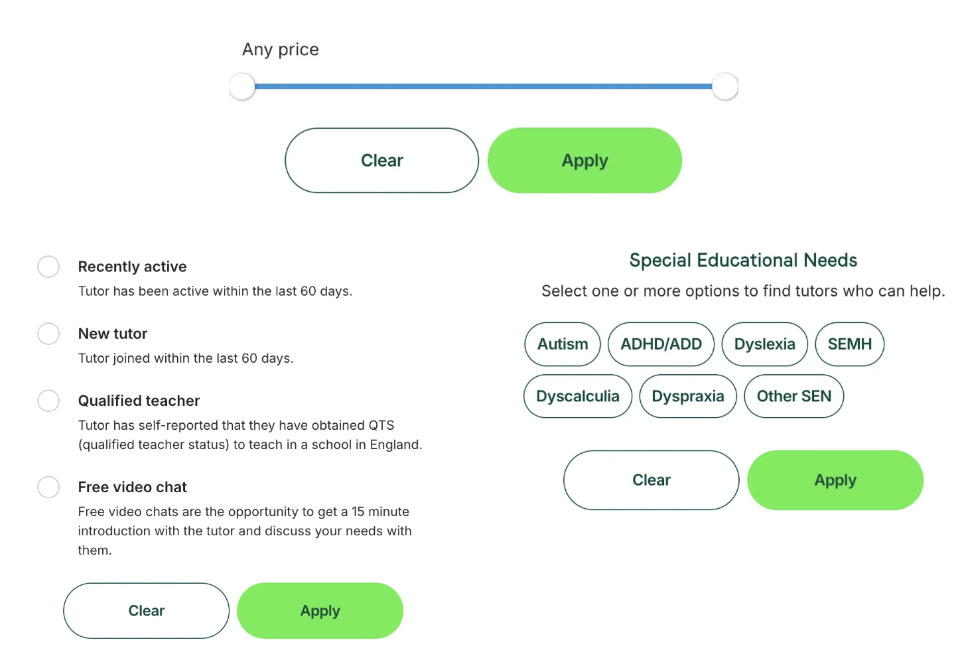Toggle the SEMH chip
This screenshot has width=958, height=650.
850,344
